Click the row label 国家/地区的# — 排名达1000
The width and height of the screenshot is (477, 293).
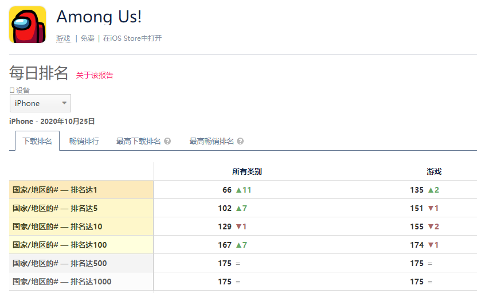click(62, 282)
